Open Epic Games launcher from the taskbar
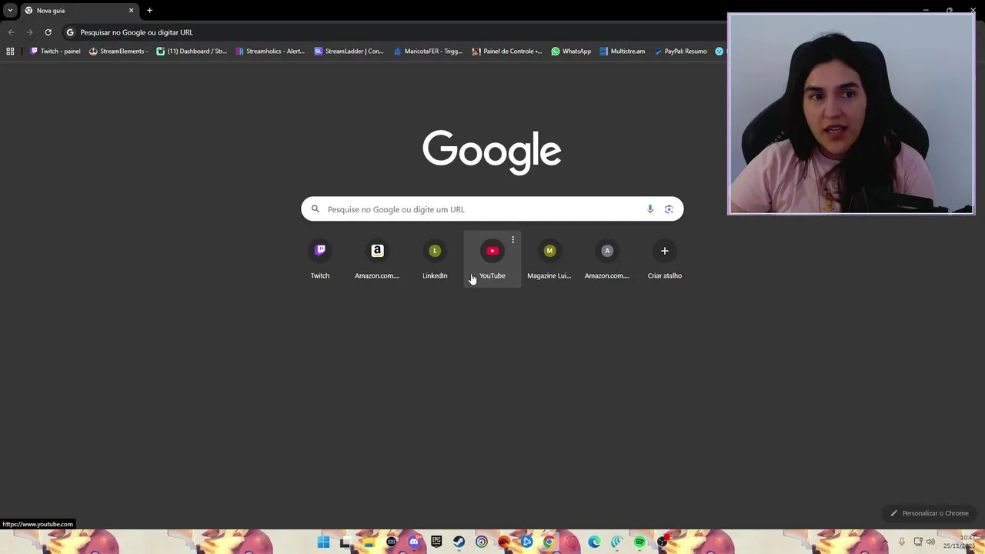The height and width of the screenshot is (554, 985). (436, 542)
